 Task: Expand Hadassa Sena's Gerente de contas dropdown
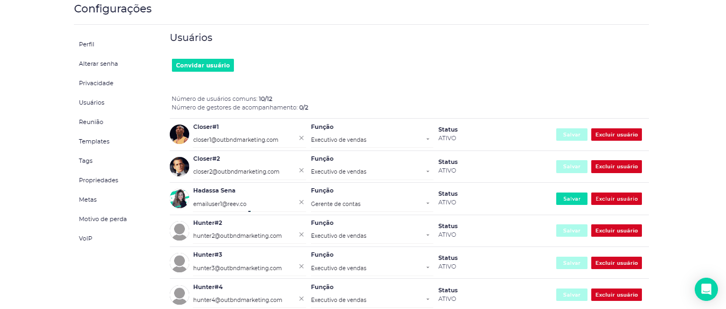coord(371,204)
